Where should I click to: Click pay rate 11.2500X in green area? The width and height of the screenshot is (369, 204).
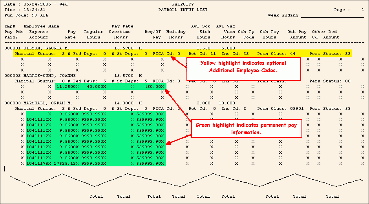pyautogui.click(x=66, y=86)
